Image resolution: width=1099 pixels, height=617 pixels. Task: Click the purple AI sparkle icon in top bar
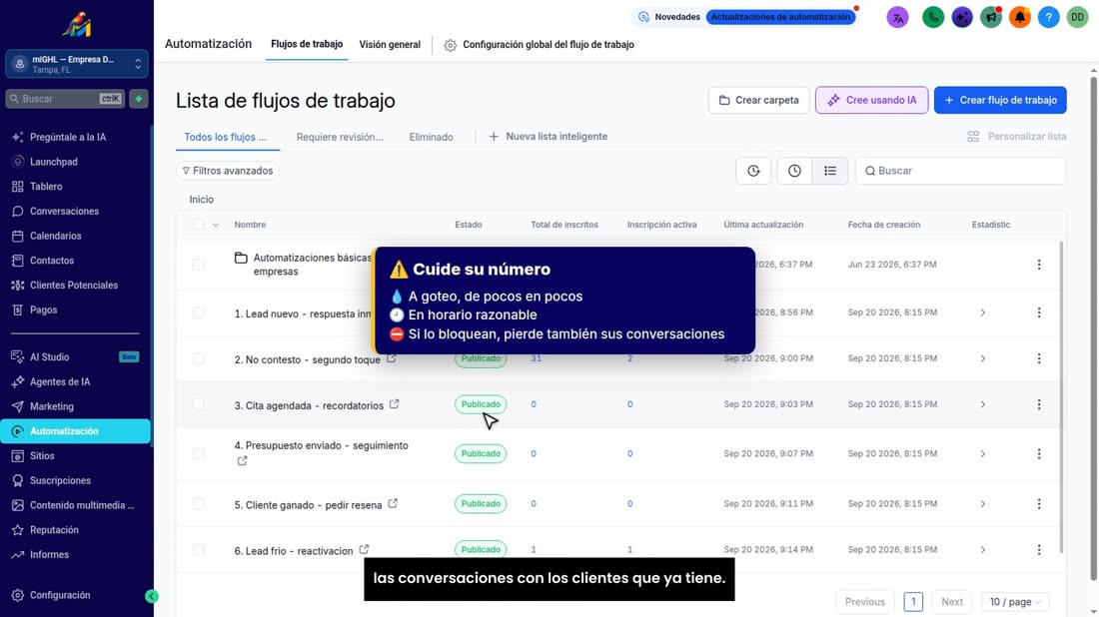pos(961,17)
